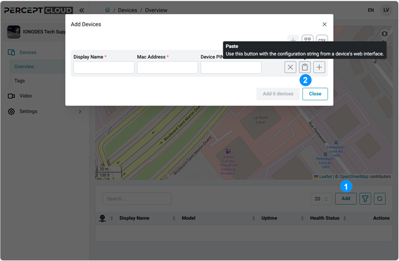Add another device row with plus icon
The width and height of the screenshot is (399, 261).
coord(319,67)
